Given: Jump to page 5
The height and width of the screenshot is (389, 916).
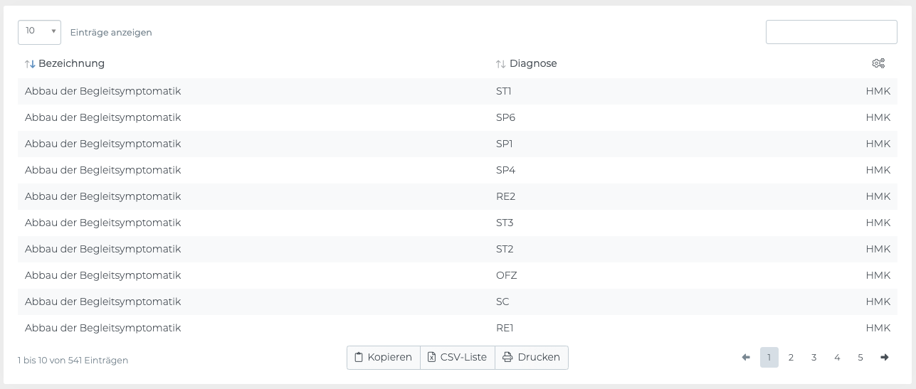Looking at the screenshot, I should pos(860,357).
